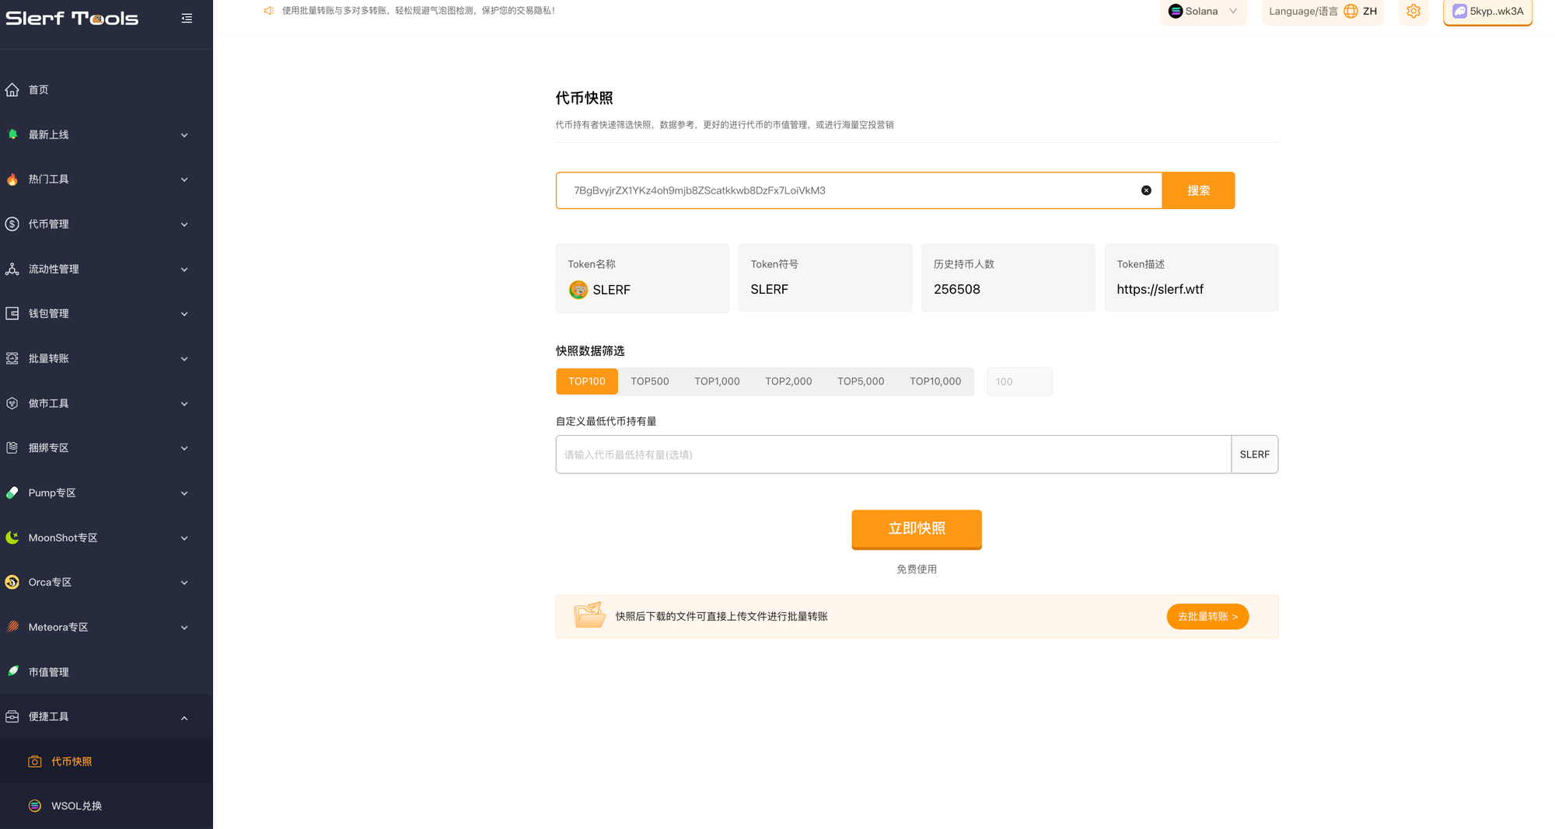
Task: Click the globe language icon
Action: (x=1351, y=11)
